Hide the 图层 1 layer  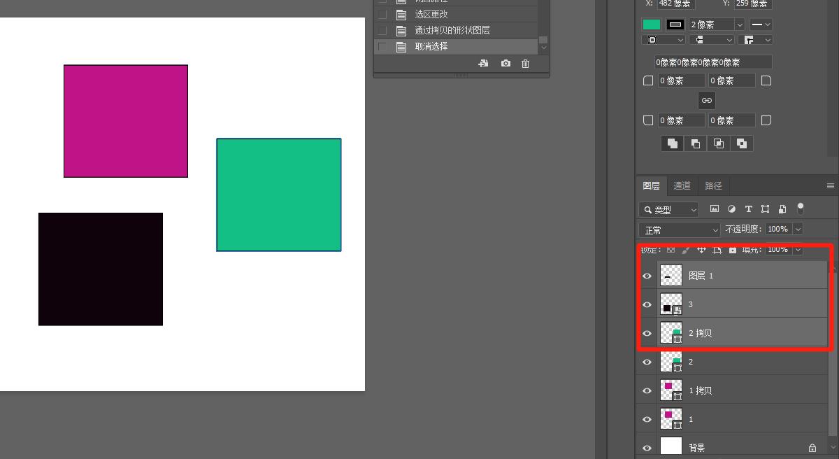(647, 276)
